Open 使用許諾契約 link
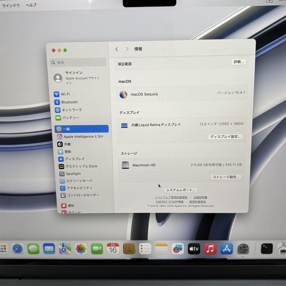Viewport: 286px width, 286px height. click(x=198, y=202)
